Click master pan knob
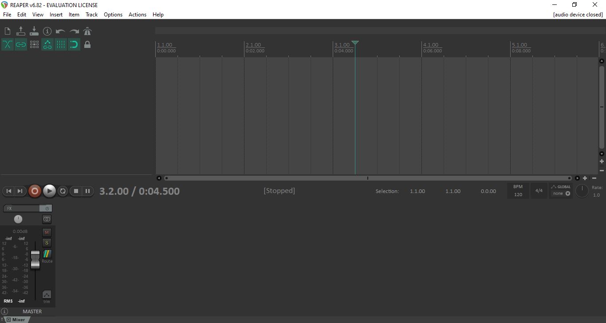The image size is (606, 323). pos(18,219)
